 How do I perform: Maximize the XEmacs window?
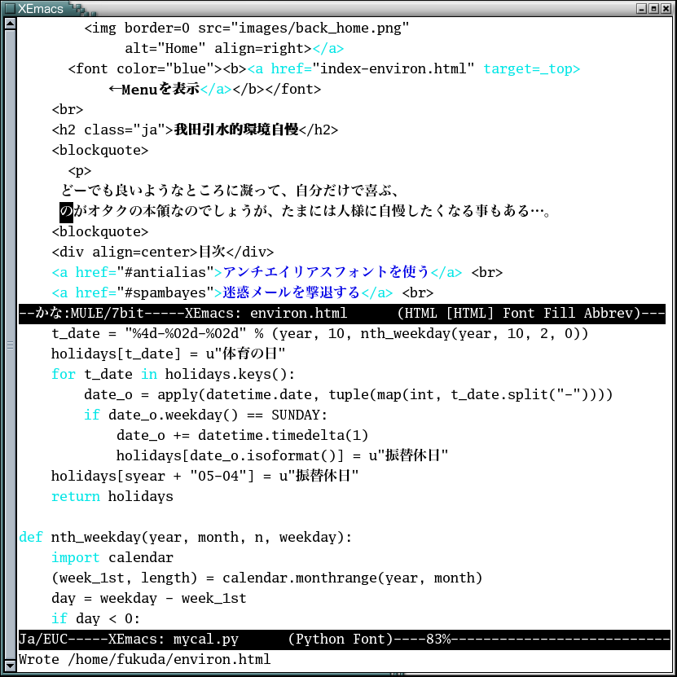click(x=653, y=8)
